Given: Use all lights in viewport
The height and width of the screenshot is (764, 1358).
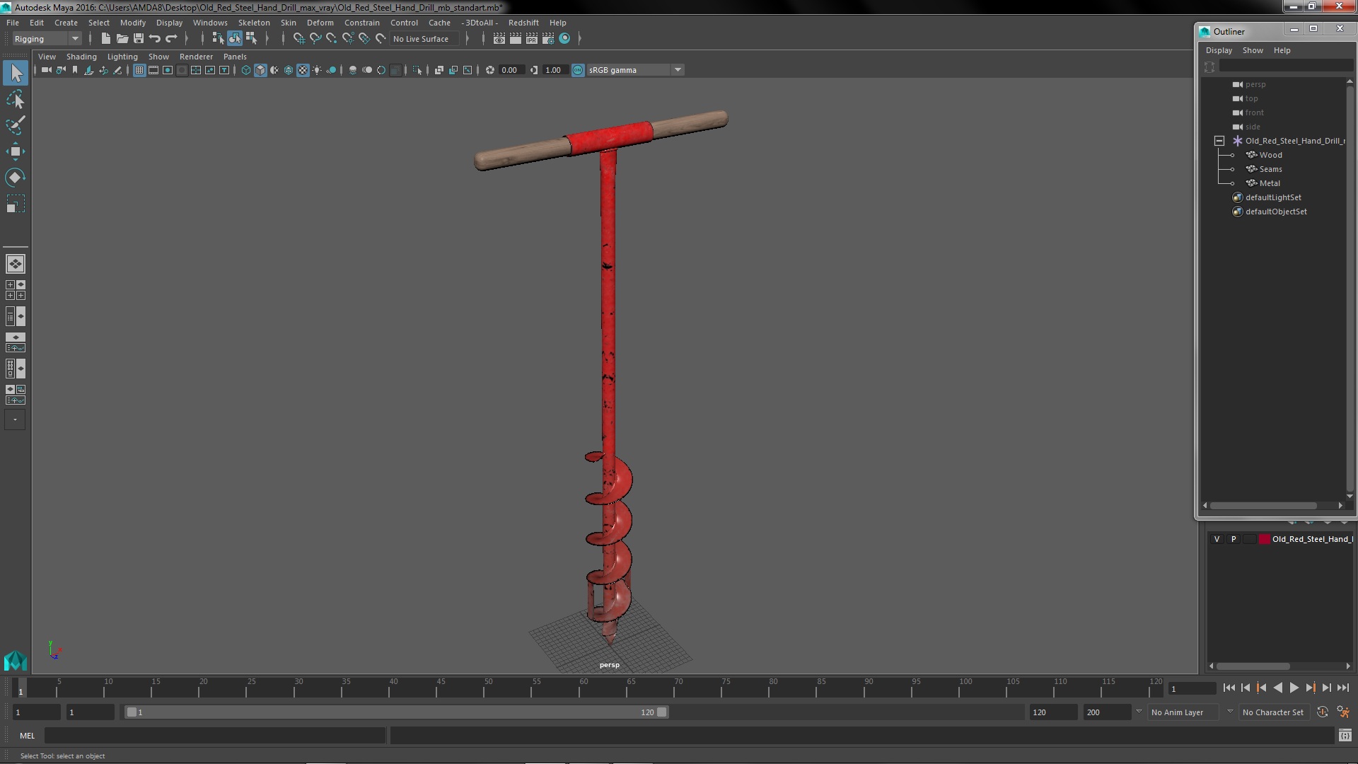Looking at the screenshot, I should point(317,70).
